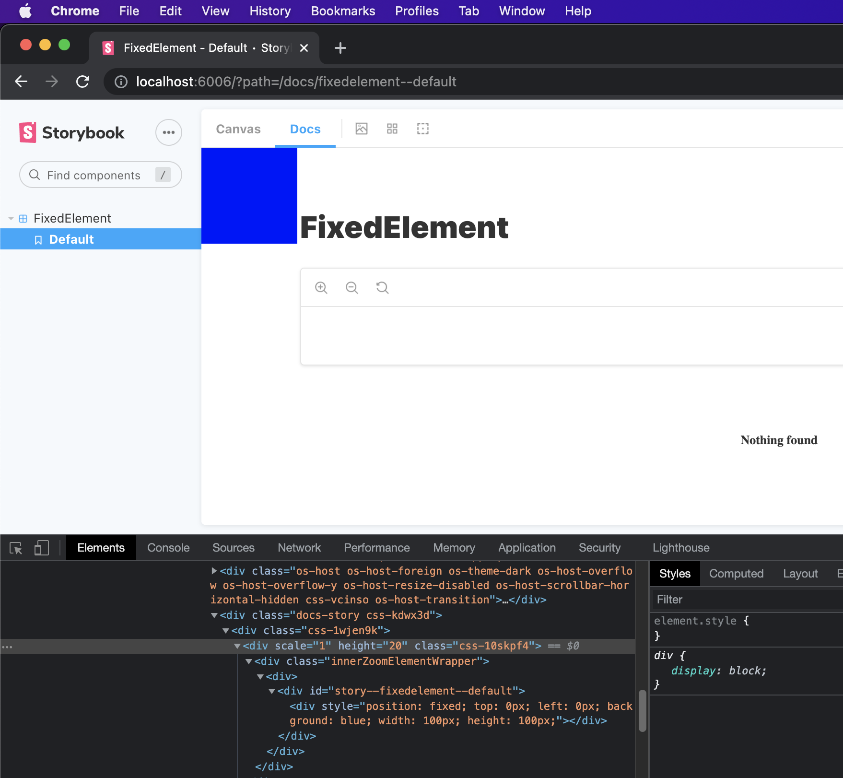Click the Nothing found text
843x778 pixels.
779,440
